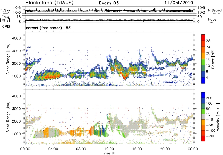Click '1000' tick on velocity panel
Viewport: 223px width, 155px height.
[x=16, y=134]
